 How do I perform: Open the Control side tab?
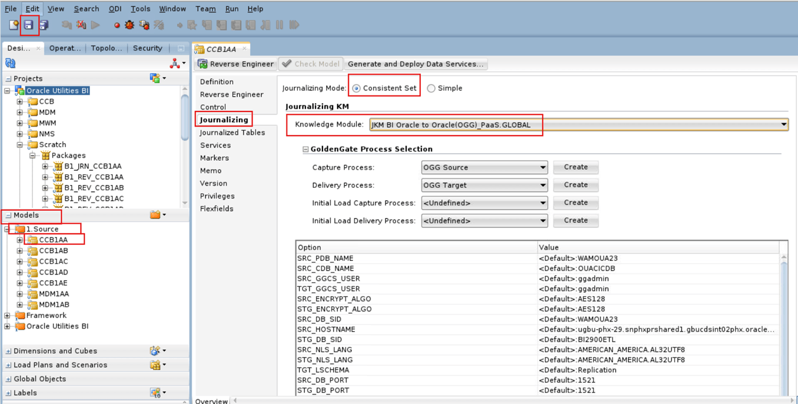pos(212,107)
